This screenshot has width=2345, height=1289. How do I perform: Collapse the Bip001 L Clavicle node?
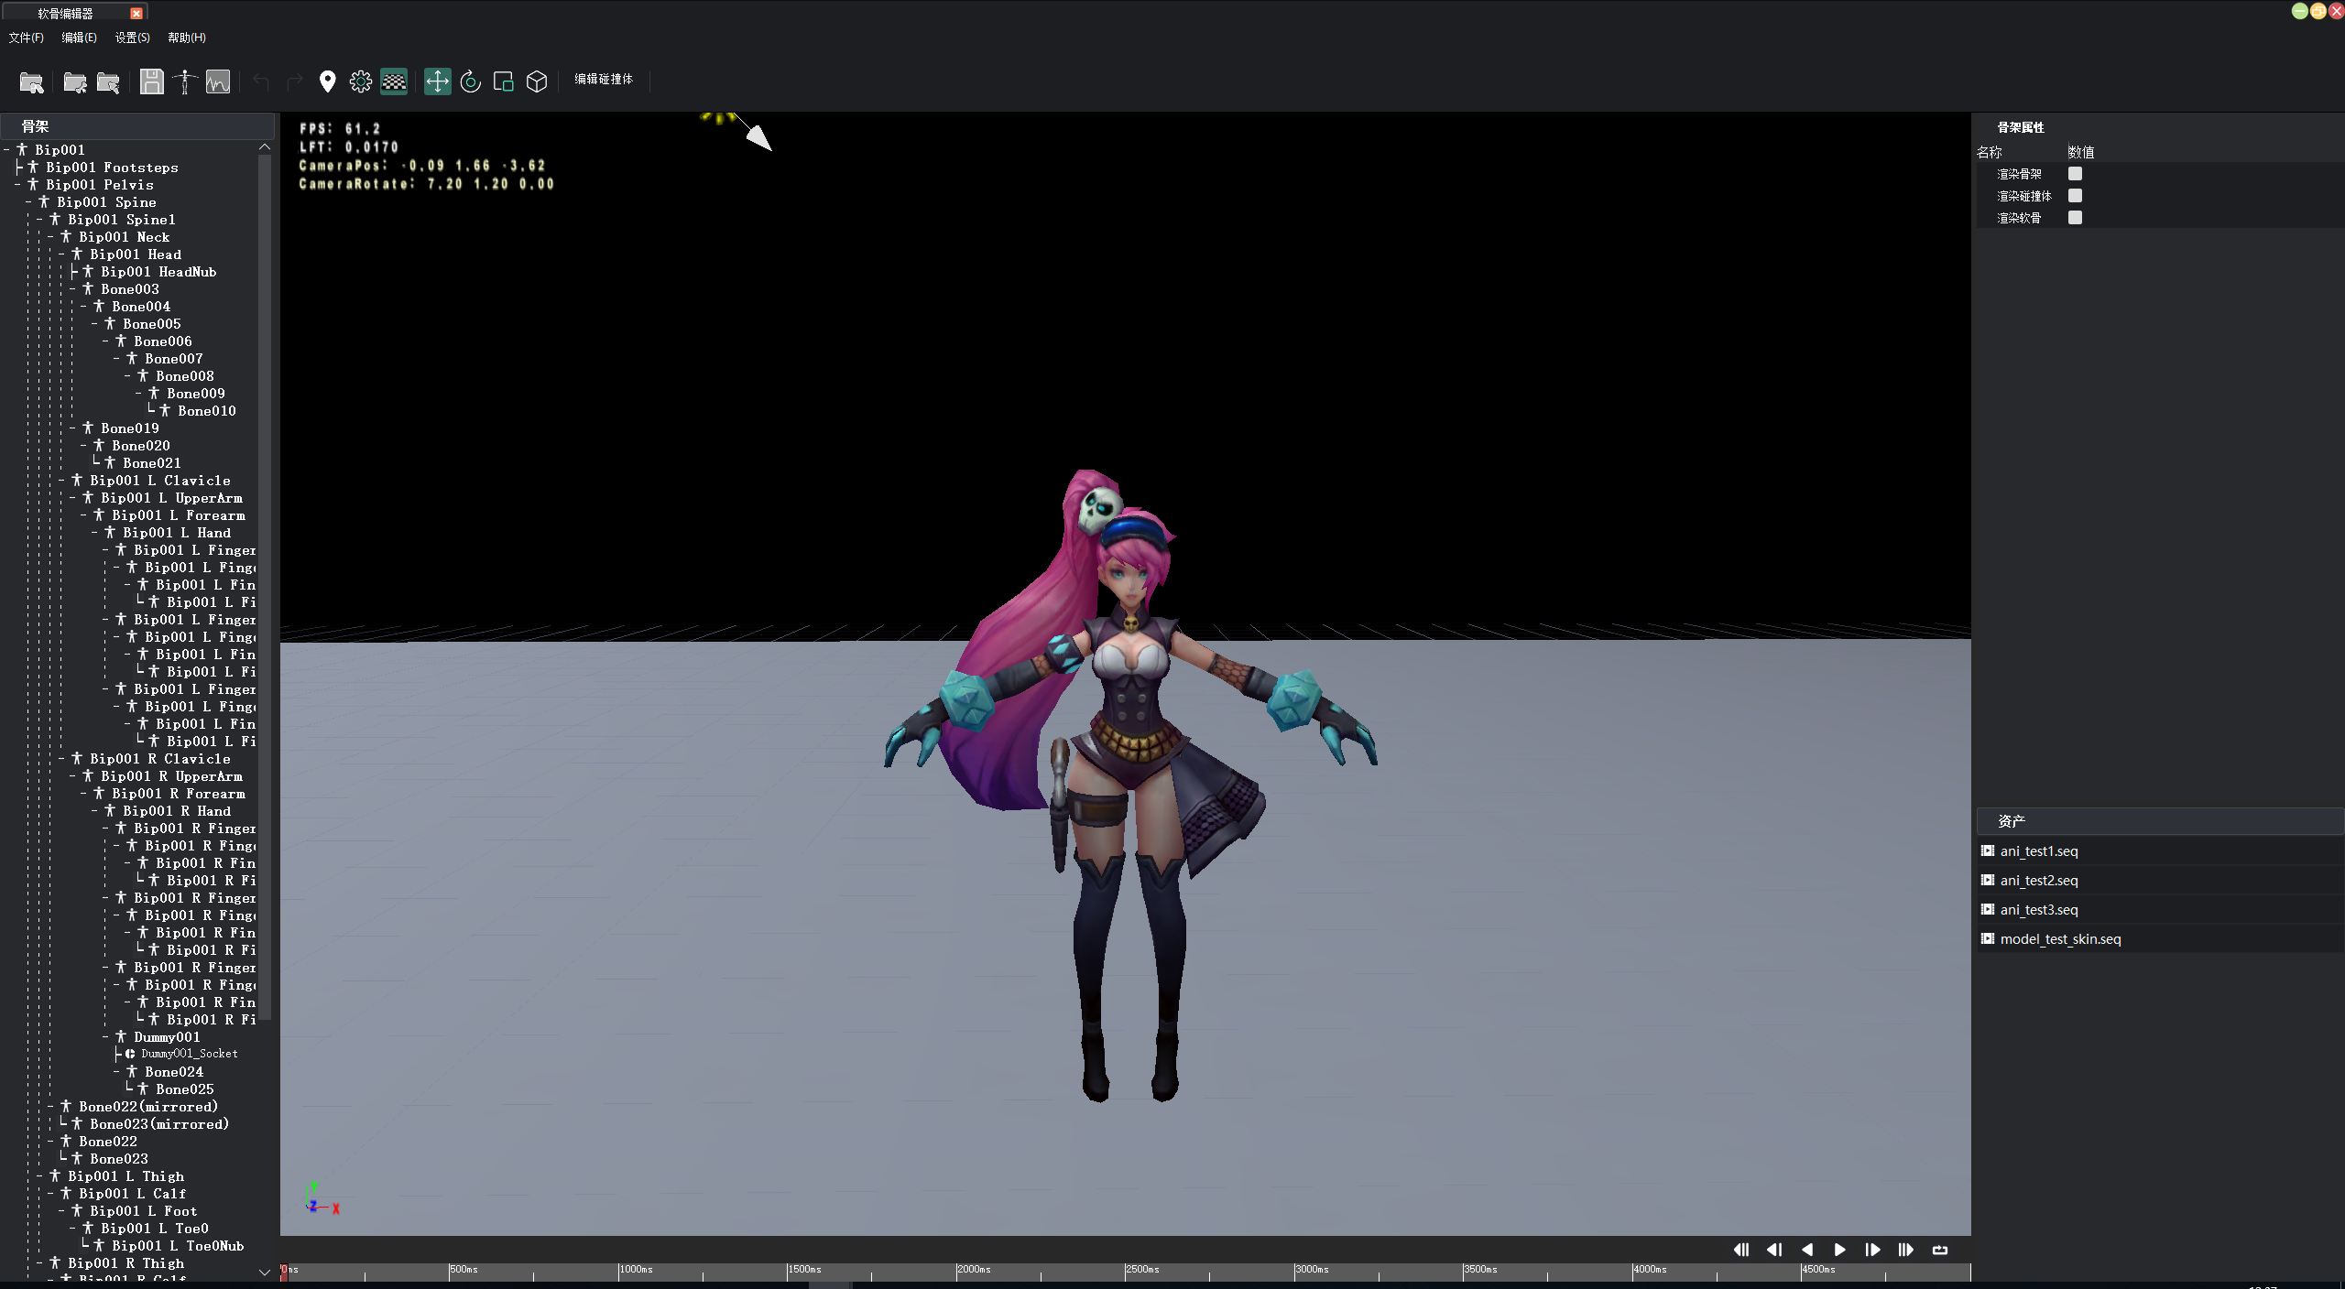[x=62, y=481]
